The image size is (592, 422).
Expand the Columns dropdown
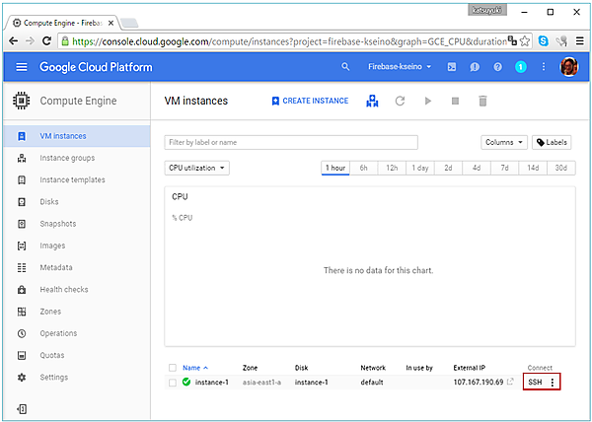[504, 142]
